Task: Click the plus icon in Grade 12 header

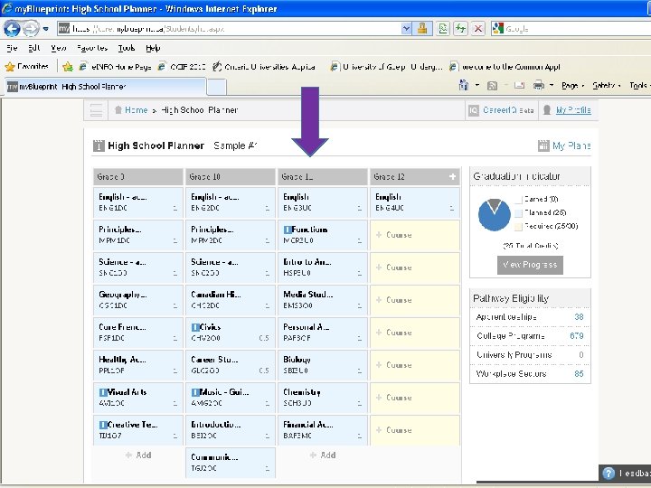Action: 453,176
